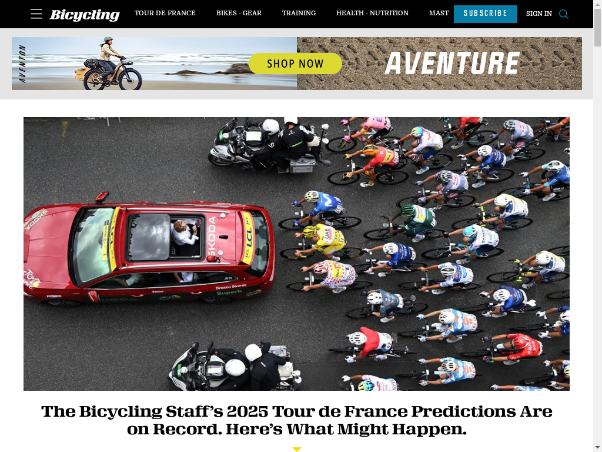Click the Bicycling logo

(x=85, y=14)
